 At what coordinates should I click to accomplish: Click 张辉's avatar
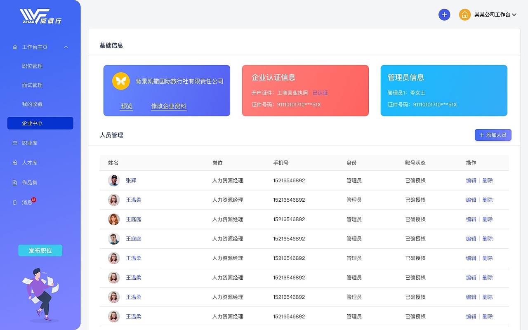(114, 180)
